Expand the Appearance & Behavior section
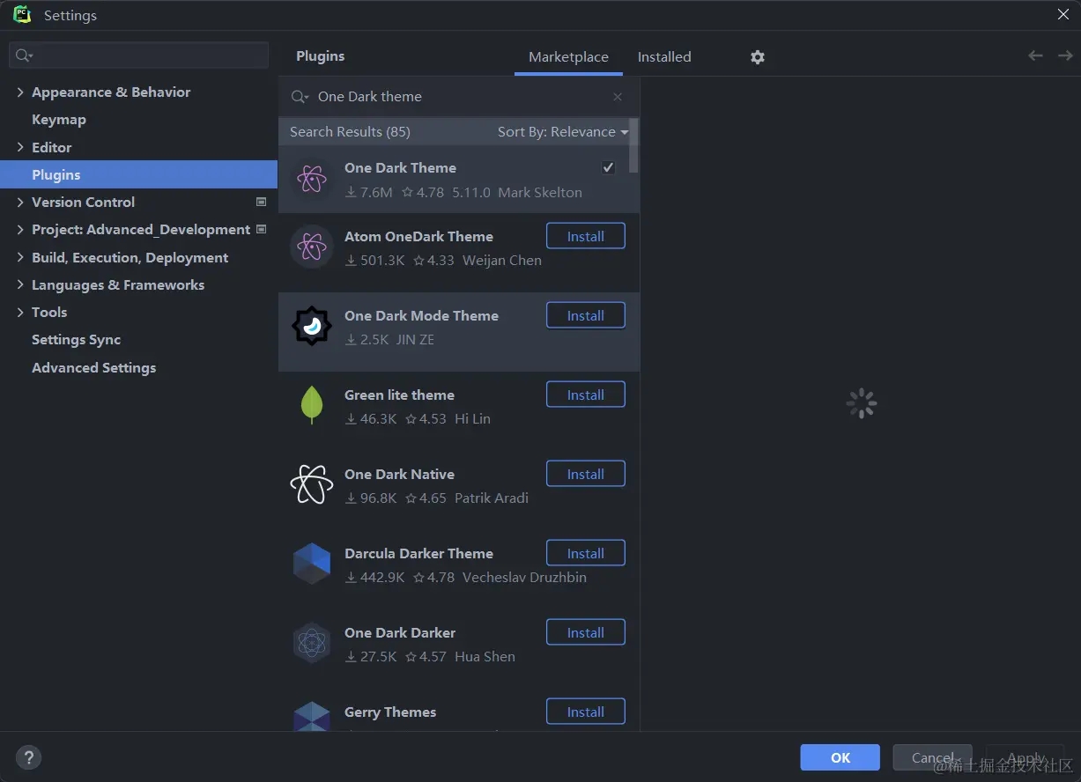 click(19, 92)
